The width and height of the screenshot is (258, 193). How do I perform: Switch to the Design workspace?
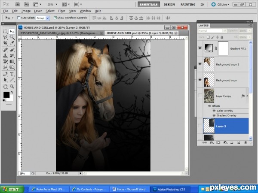pyautogui.click(x=169, y=4)
